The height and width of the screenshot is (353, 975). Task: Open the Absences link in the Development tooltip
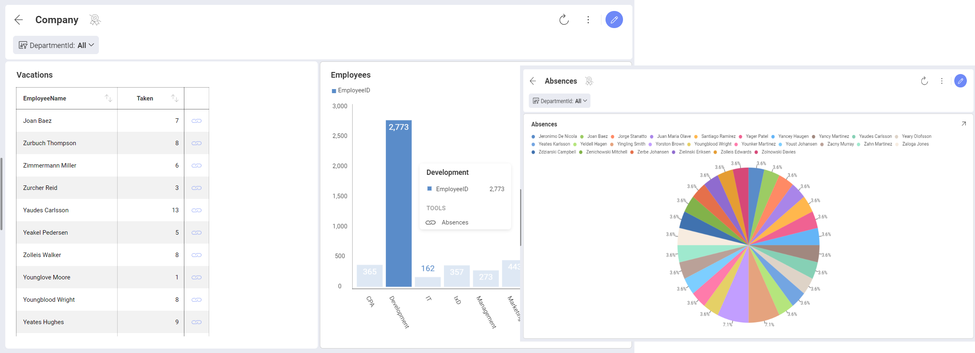(x=447, y=222)
